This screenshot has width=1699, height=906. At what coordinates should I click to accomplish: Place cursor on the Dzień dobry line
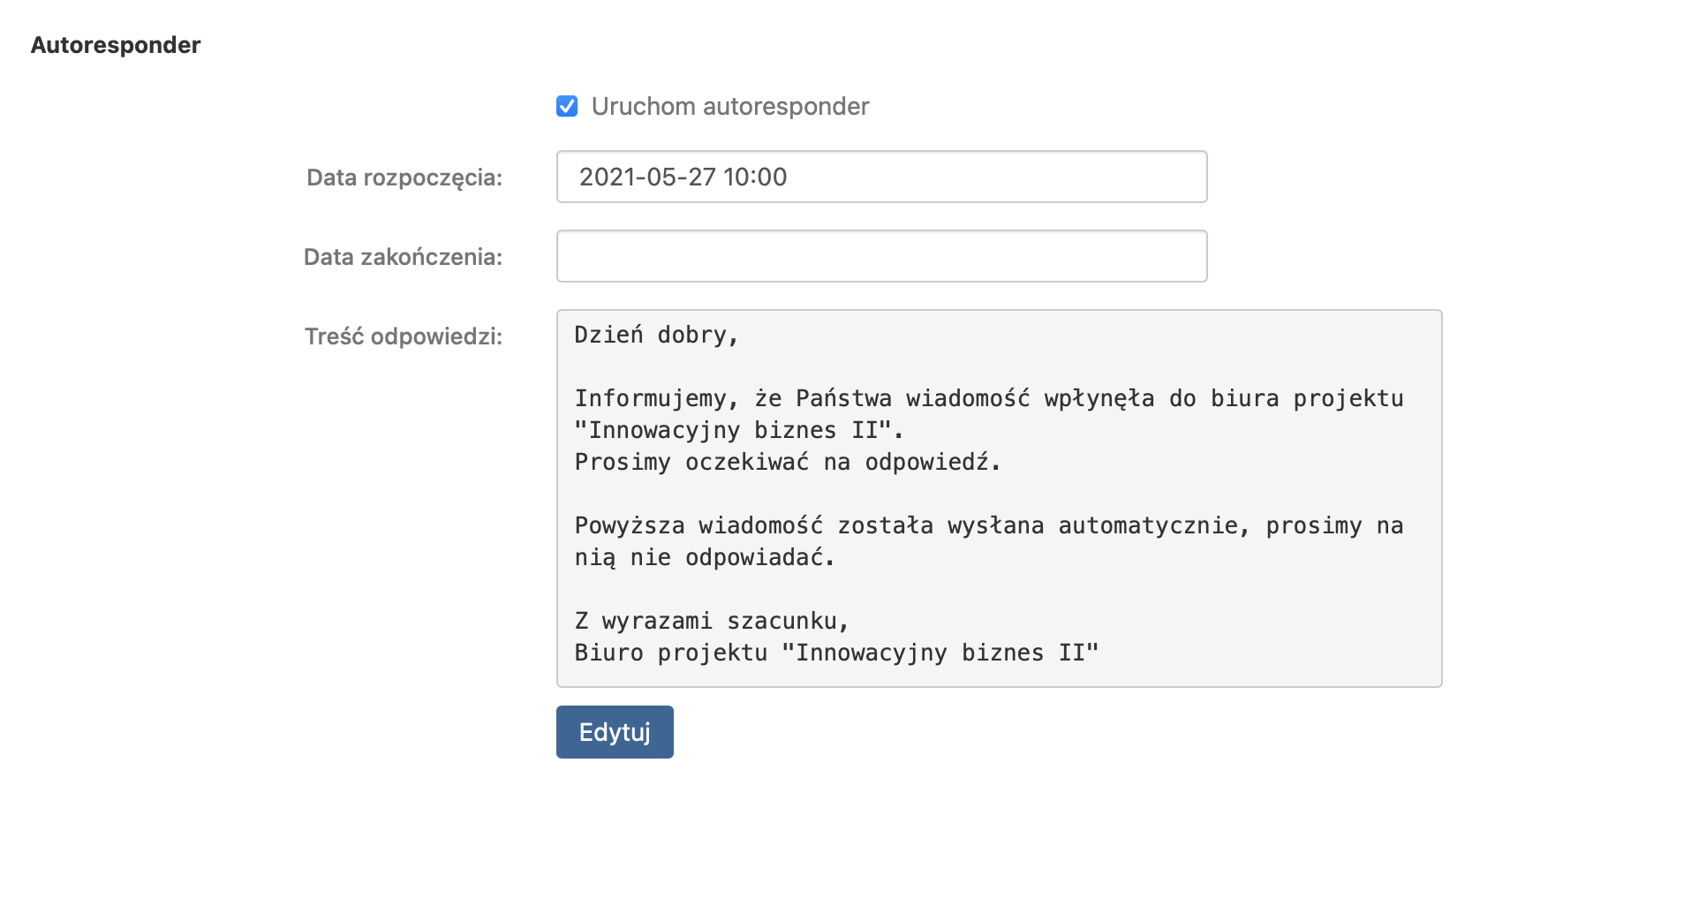coord(656,336)
